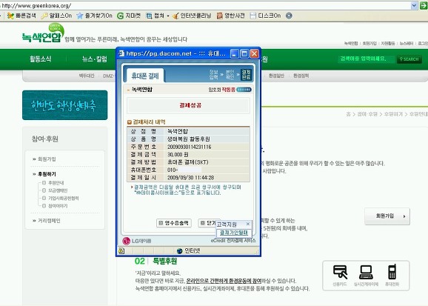Click the 30,000 원 payment amount

coord(178,154)
